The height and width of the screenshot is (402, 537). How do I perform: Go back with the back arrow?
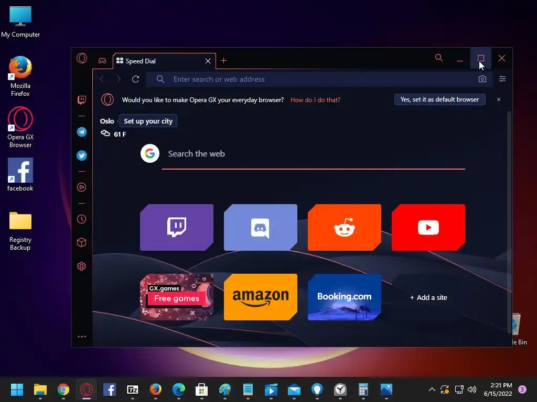click(x=102, y=79)
